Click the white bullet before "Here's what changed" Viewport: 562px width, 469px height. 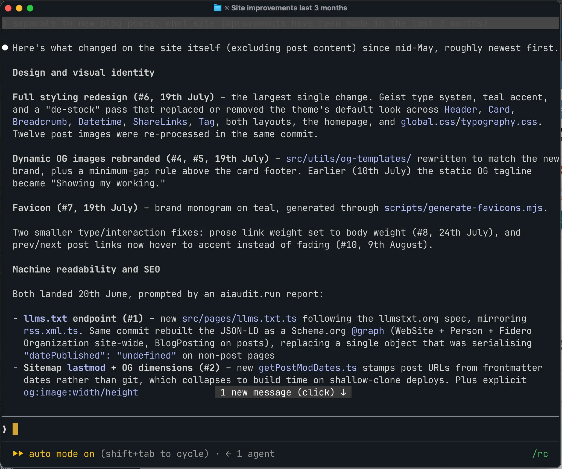click(5, 48)
